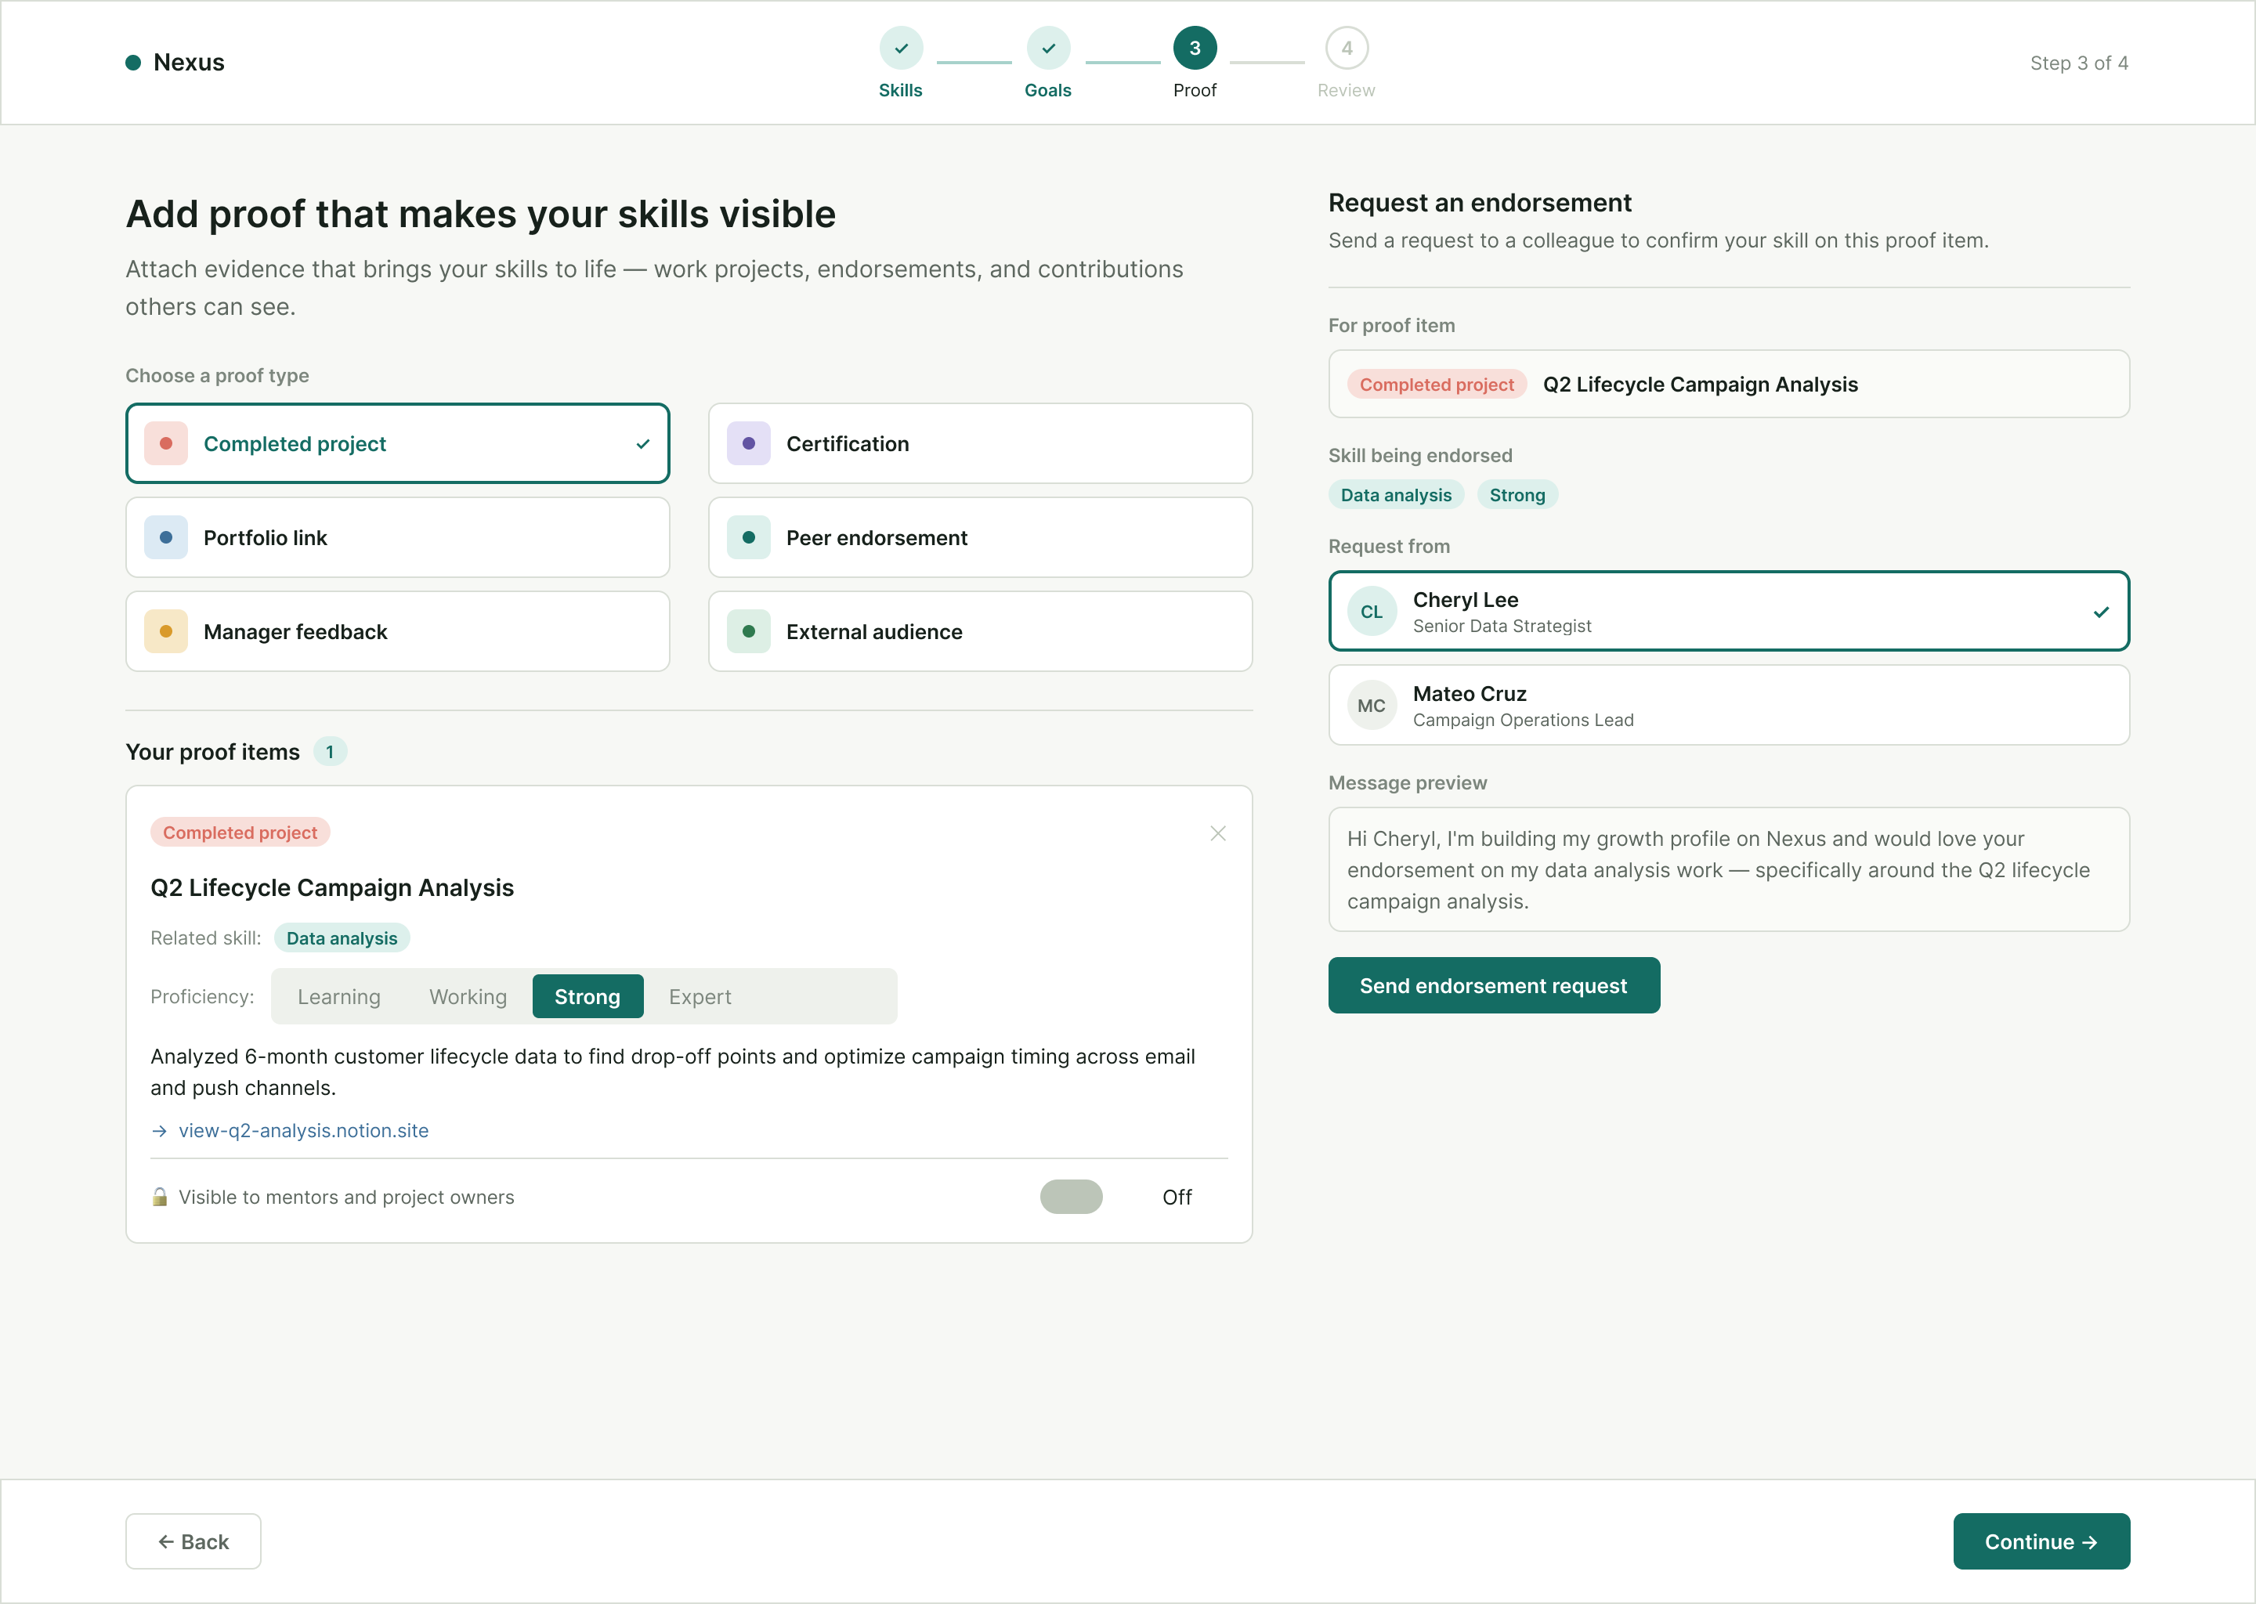Click the Nexus logo dot
The height and width of the screenshot is (1604, 2256).
point(133,62)
